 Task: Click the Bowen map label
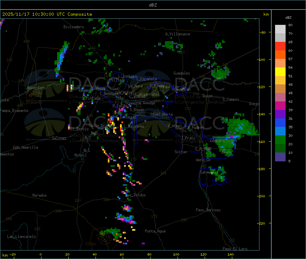[226, 152]
